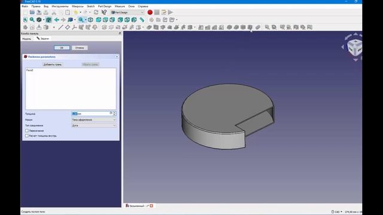The image size is (383, 215).
Task: Click the Paste clipboard icon
Action: pyautogui.click(x=68, y=13)
